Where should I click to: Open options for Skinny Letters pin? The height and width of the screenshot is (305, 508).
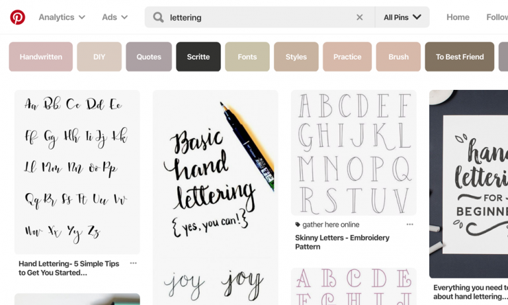(x=409, y=225)
